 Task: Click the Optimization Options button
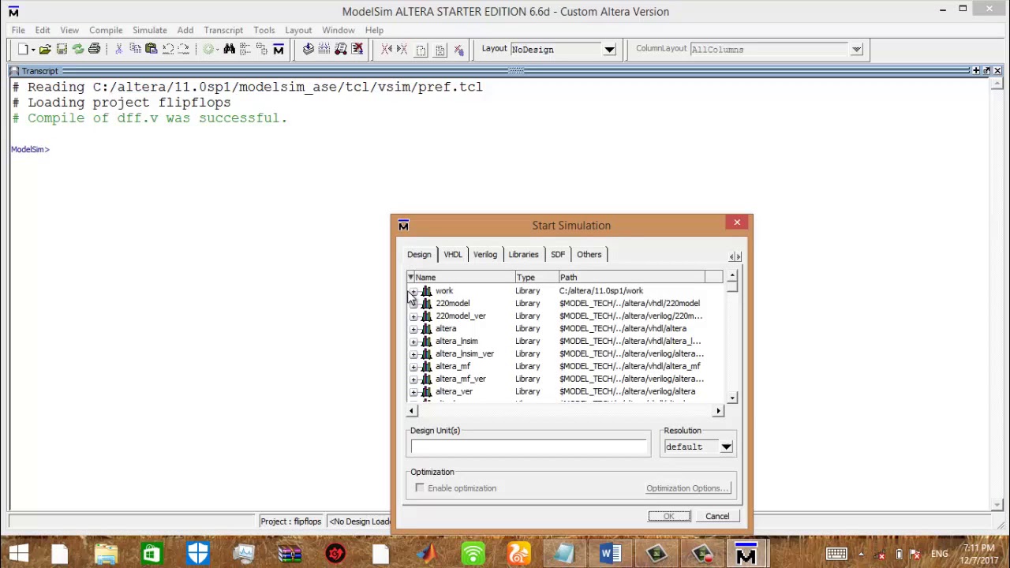click(x=687, y=488)
